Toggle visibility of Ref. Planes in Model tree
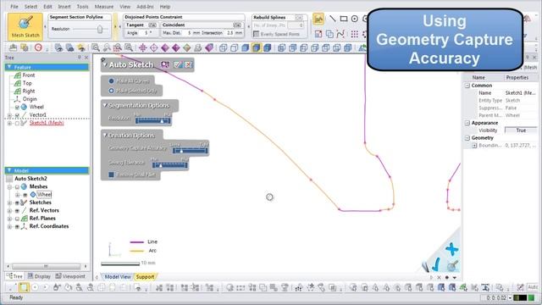Image resolution: width=542 pixels, height=305 pixels. [x=17, y=219]
